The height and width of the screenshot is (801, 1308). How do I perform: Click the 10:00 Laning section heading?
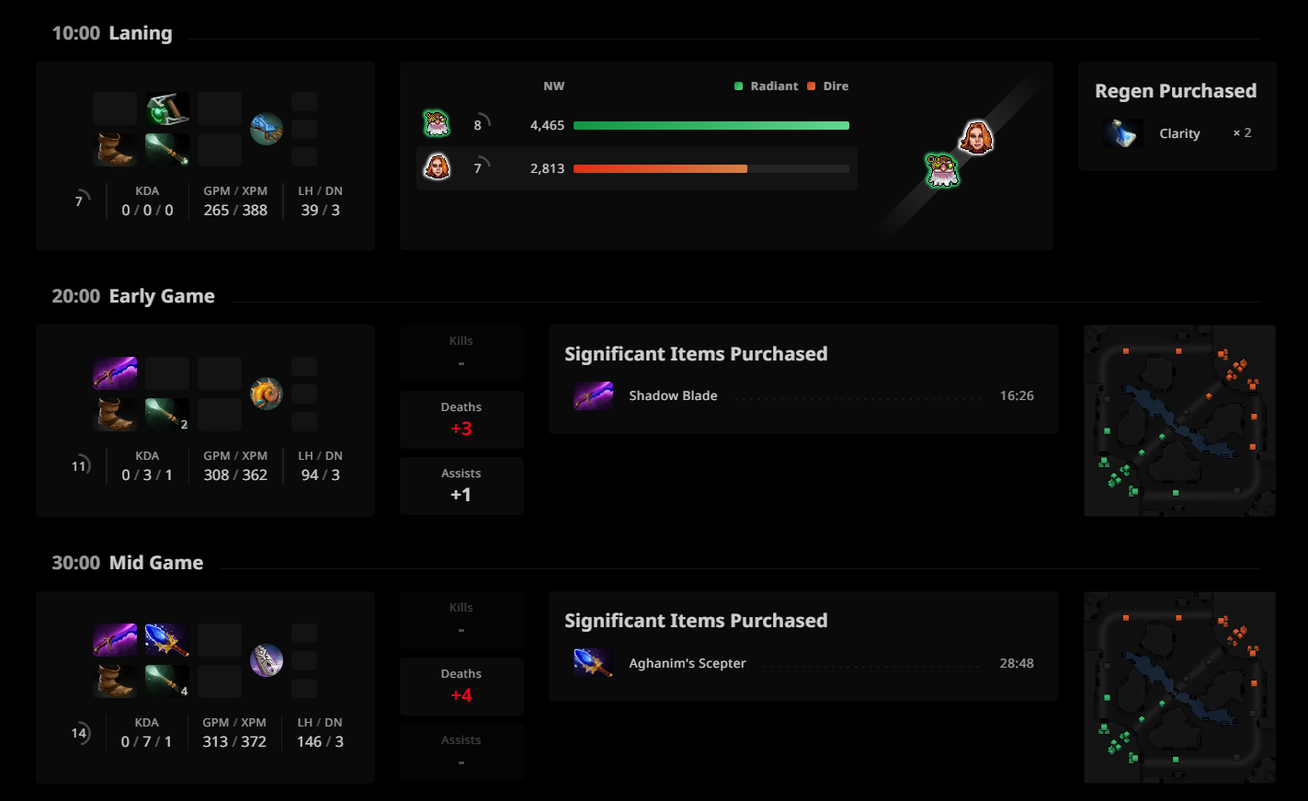[112, 33]
